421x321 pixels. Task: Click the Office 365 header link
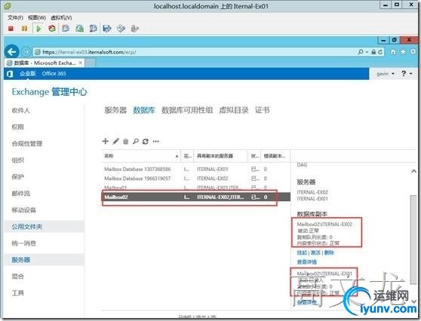tap(54, 74)
